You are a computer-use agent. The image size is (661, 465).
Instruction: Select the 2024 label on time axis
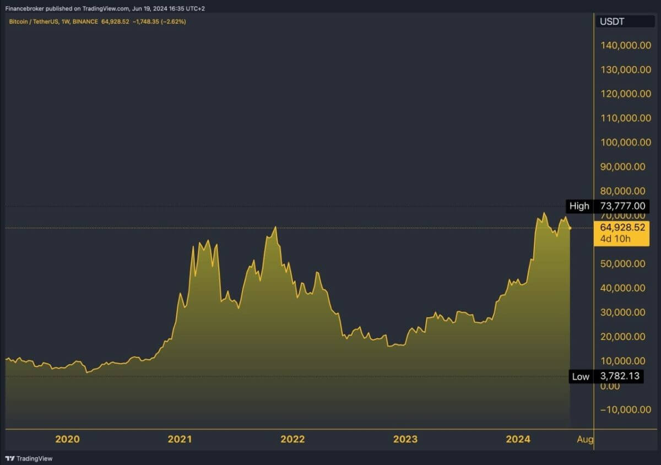point(518,439)
